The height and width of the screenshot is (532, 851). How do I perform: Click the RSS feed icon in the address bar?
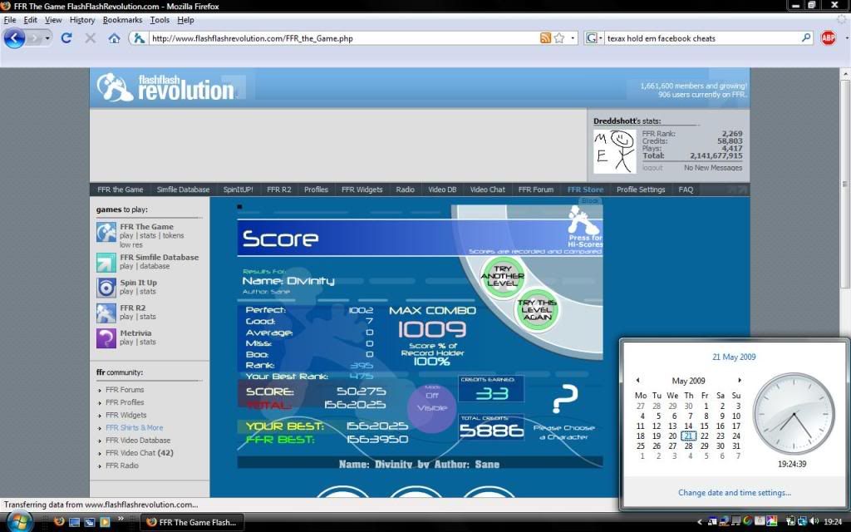[x=545, y=38]
